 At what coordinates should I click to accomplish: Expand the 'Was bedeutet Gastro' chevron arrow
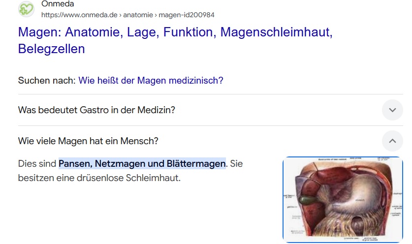point(392,110)
